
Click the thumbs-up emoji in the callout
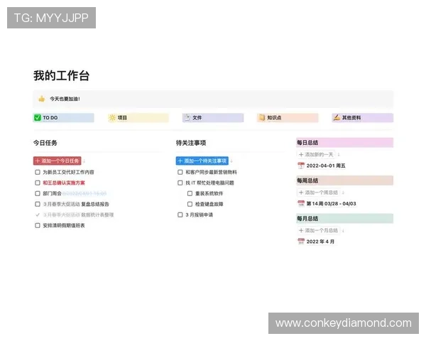pyautogui.click(x=41, y=99)
